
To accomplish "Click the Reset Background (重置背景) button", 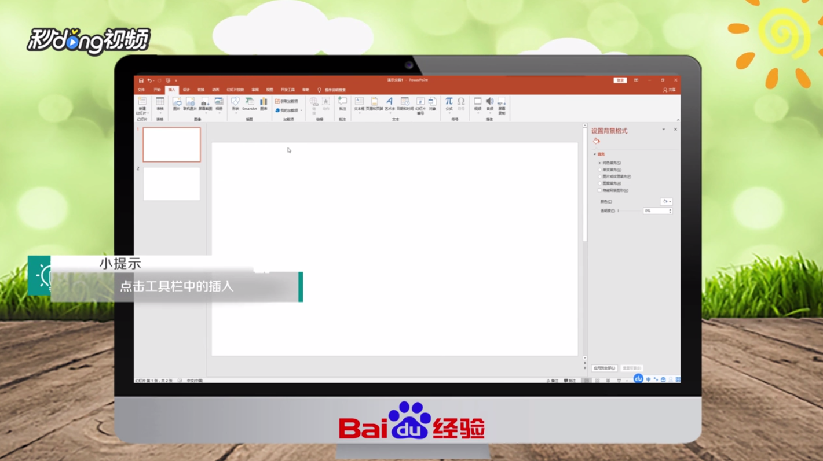I will [632, 368].
